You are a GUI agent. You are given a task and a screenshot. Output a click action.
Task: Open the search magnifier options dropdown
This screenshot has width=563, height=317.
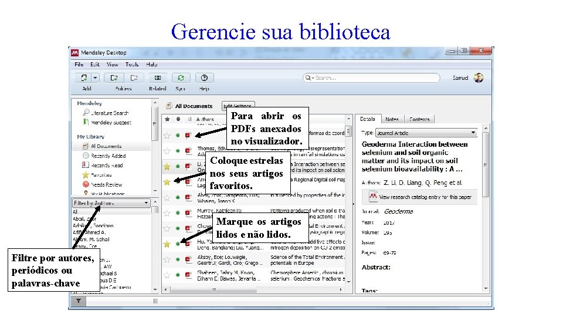309,77
